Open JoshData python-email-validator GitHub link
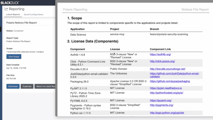Image resolution: width=213 pixels, height=120 pixels. point(174,75)
